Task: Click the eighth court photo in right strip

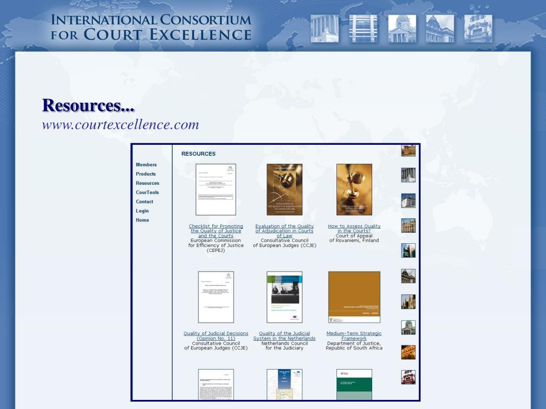Action: tap(408, 328)
